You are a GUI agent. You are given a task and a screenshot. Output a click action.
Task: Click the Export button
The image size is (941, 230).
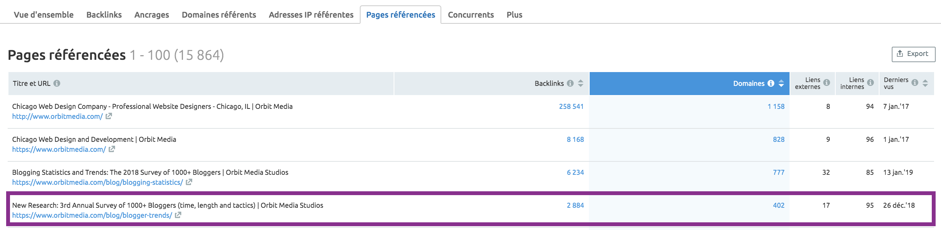tap(913, 54)
